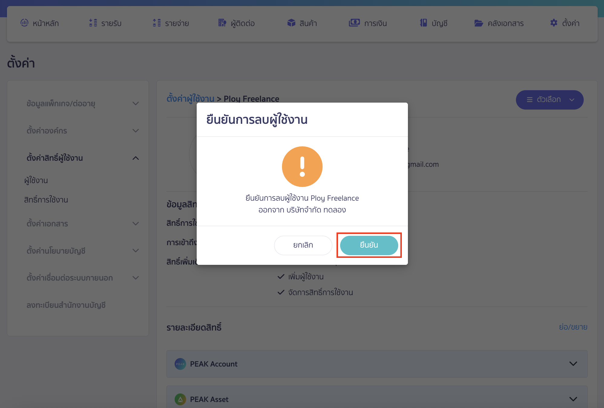This screenshot has height=408, width=604.
Task: Open the การเงิน finance icon
Action: [x=354, y=23]
